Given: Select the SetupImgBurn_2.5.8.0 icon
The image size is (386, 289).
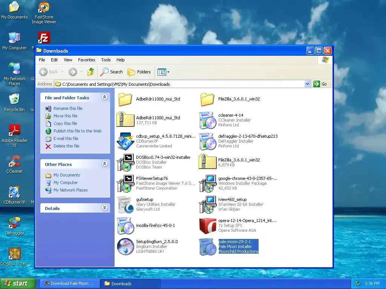Looking at the screenshot, I should click(x=125, y=247).
